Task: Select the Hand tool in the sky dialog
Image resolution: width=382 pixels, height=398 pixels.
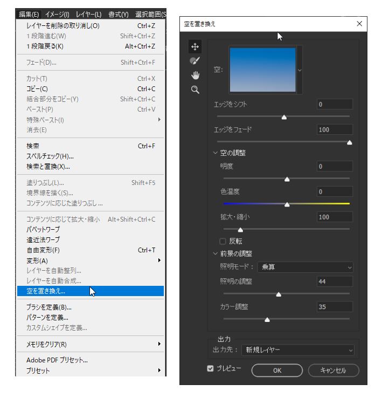Action: [x=195, y=75]
